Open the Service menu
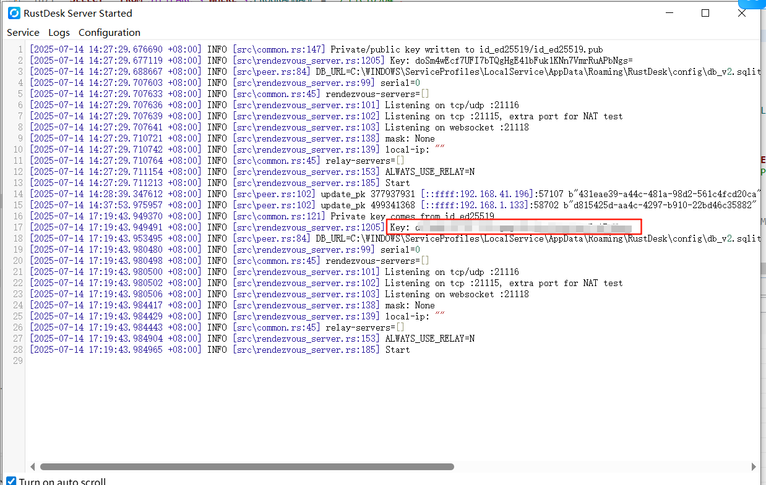 coord(23,32)
